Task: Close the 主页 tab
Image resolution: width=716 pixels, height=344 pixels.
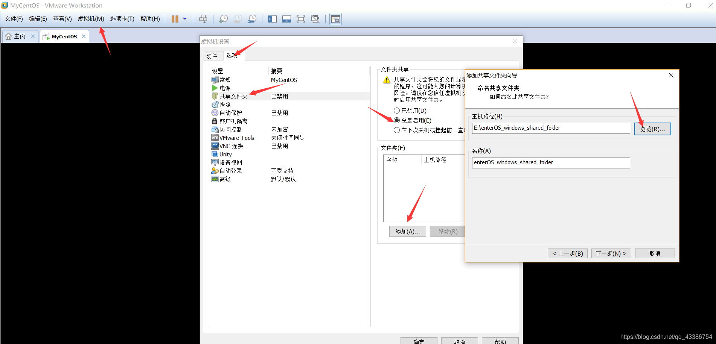Action: 33,36
